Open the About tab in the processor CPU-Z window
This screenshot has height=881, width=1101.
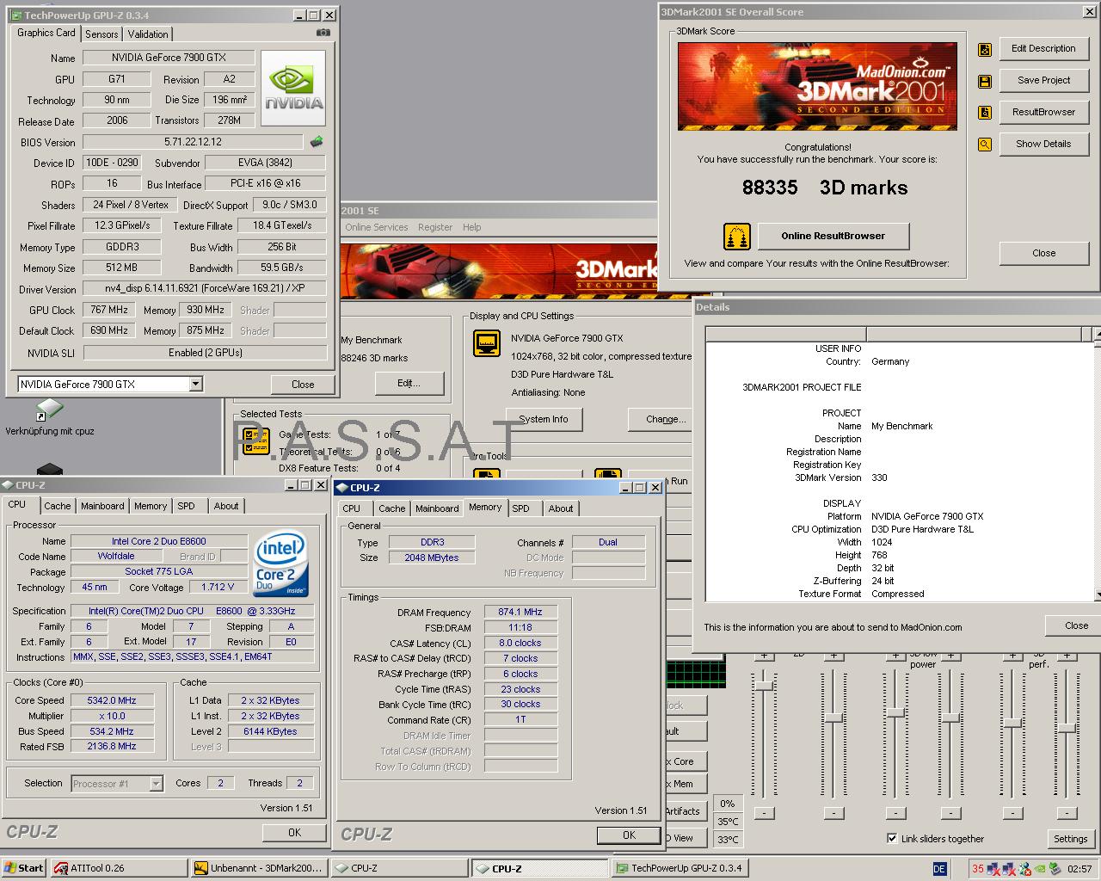click(226, 506)
